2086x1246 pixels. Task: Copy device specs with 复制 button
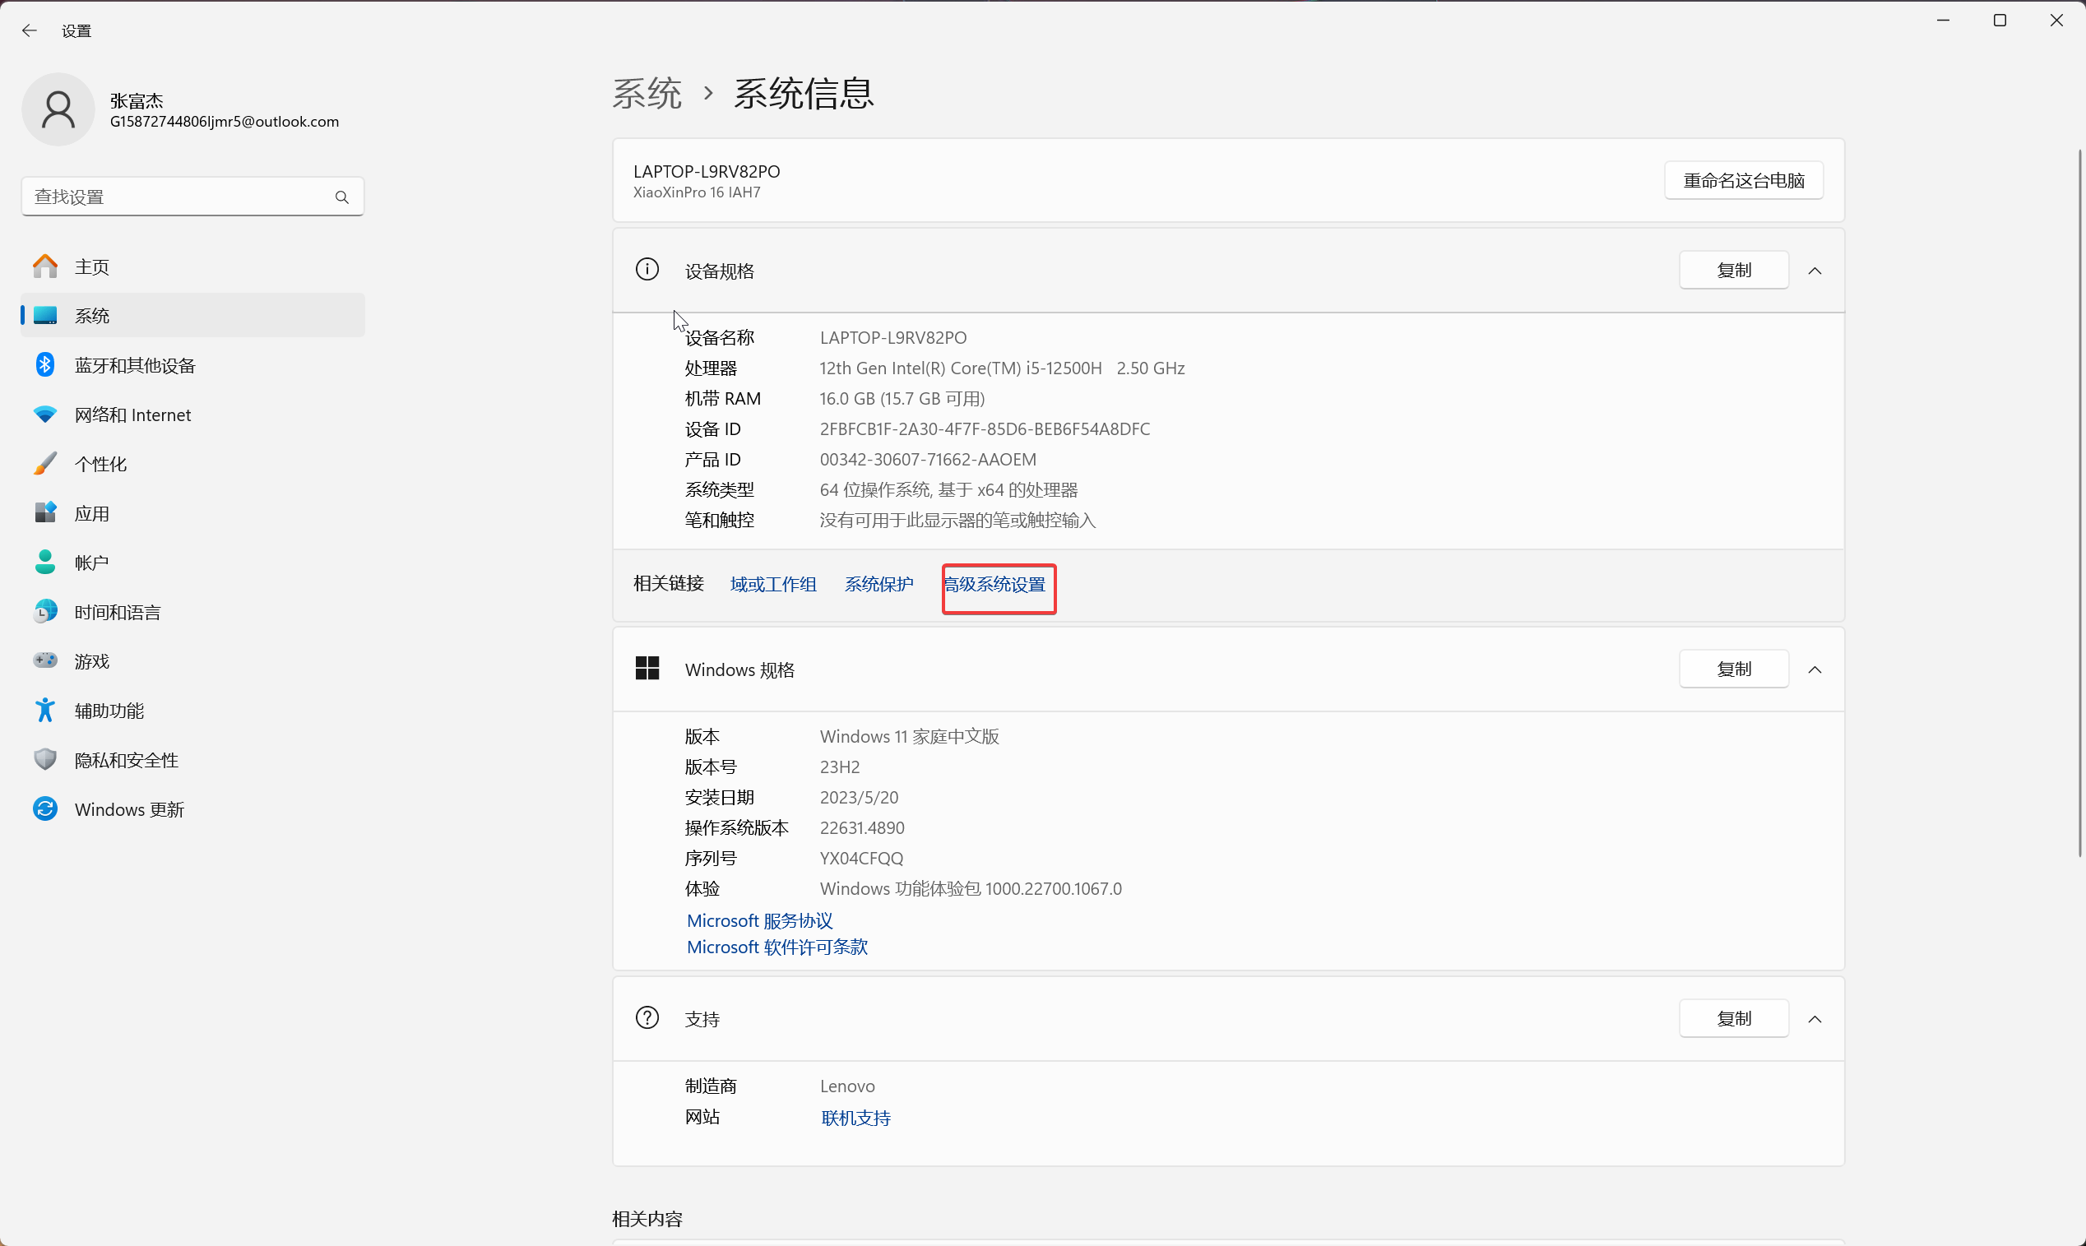(1733, 271)
